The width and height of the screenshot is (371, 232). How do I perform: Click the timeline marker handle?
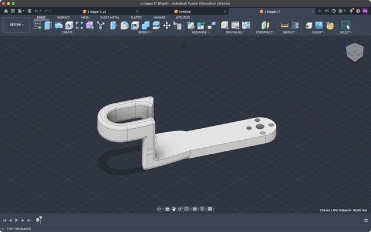point(41,220)
